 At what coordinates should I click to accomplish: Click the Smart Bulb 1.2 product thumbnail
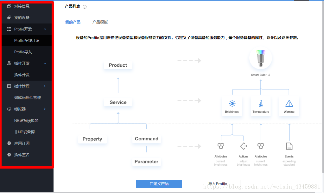[260, 58]
